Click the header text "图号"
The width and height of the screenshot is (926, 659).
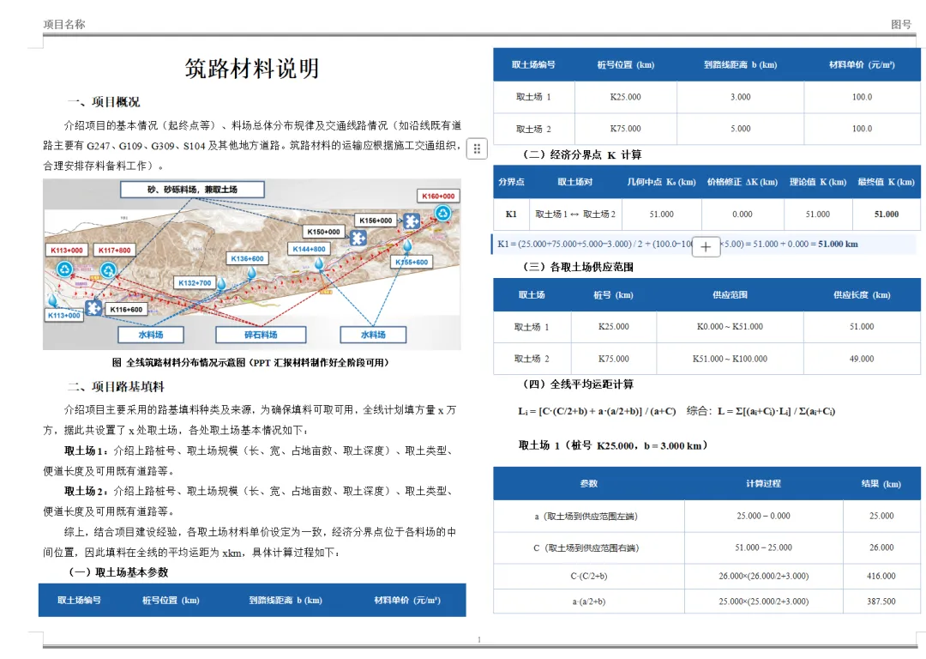coord(901,24)
